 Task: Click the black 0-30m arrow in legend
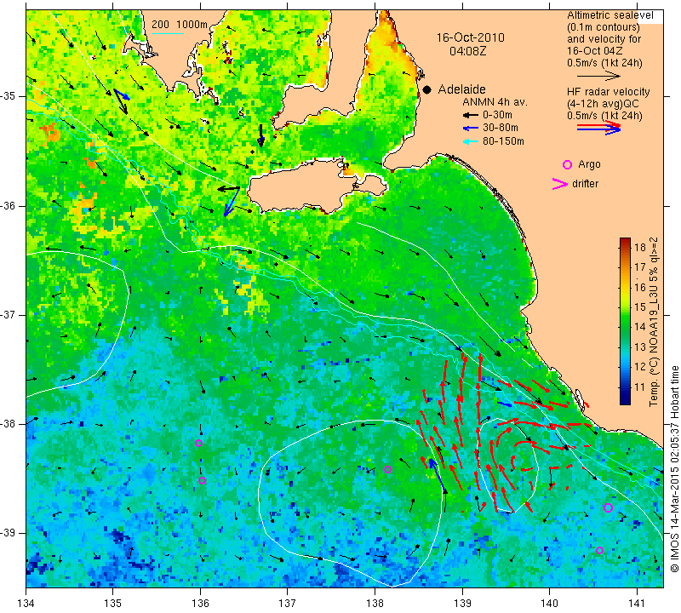(x=471, y=116)
